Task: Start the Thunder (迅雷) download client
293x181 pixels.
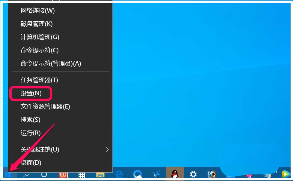Action: tap(156, 174)
